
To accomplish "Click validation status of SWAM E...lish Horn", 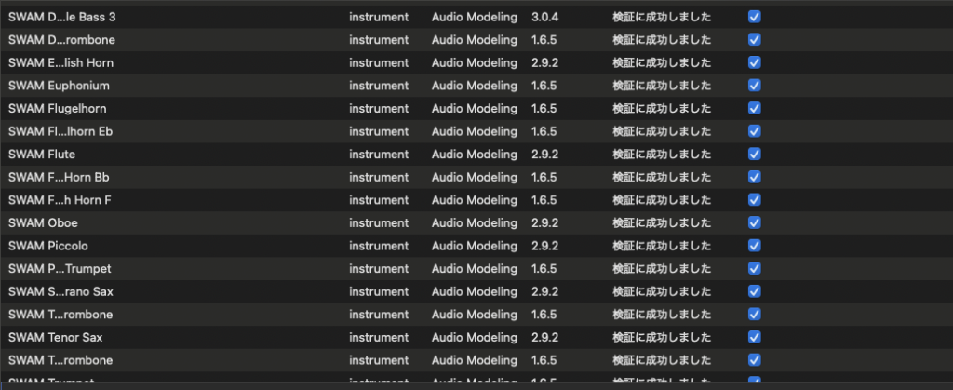I will pyautogui.click(x=662, y=62).
